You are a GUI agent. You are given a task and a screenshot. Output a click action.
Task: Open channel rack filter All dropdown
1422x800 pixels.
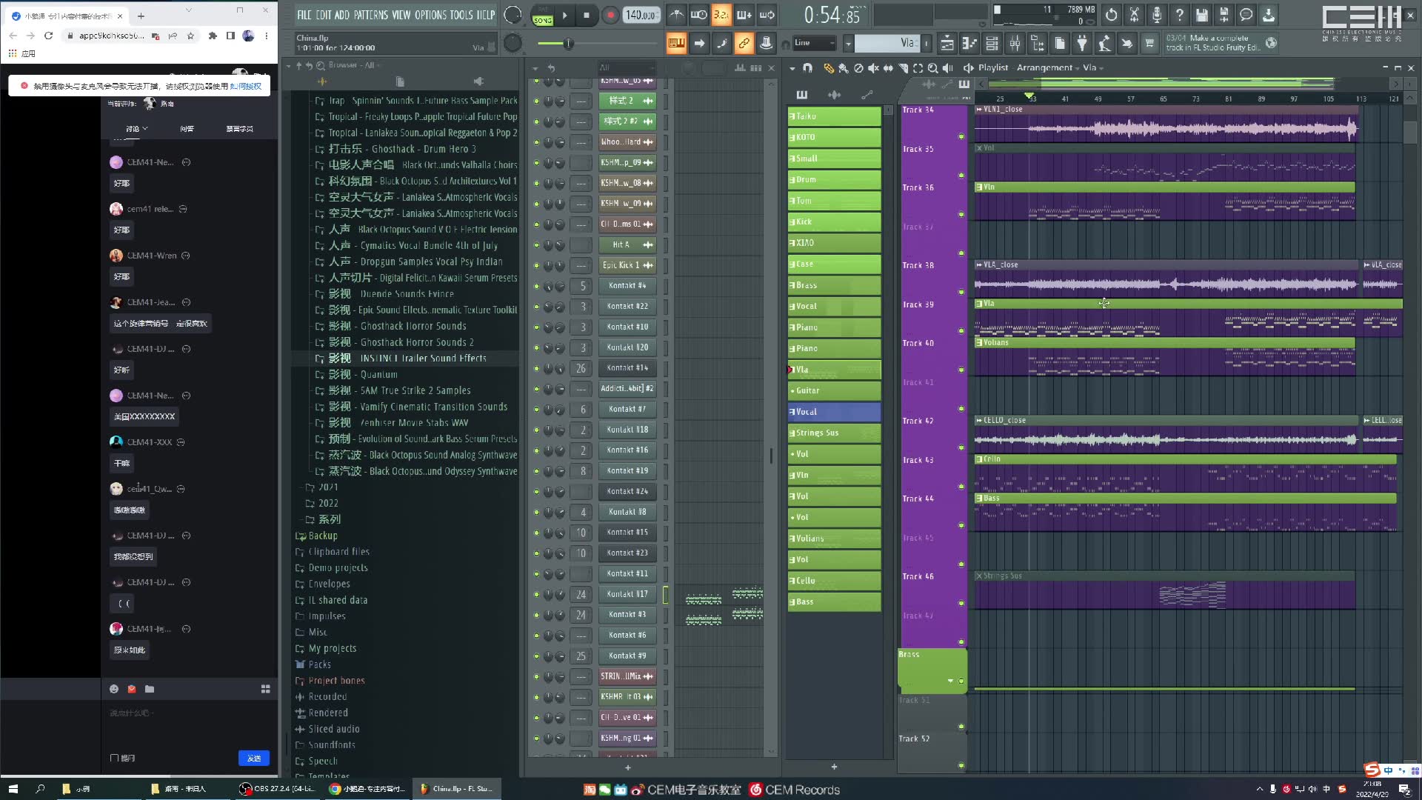click(627, 67)
